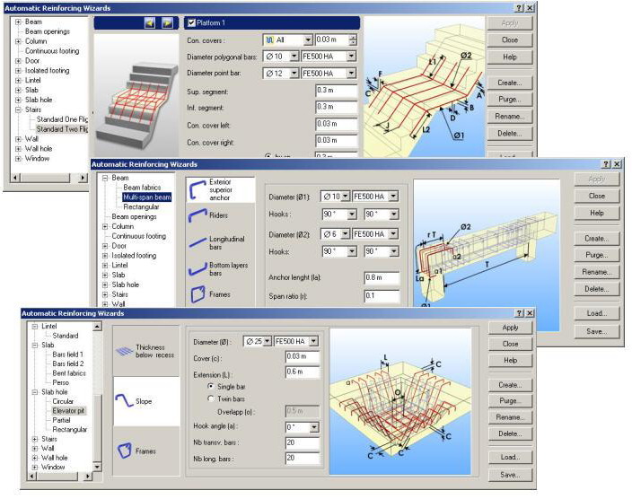
Task: Select the Single bar radio button
Action: pyautogui.click(x=210, y=386)
